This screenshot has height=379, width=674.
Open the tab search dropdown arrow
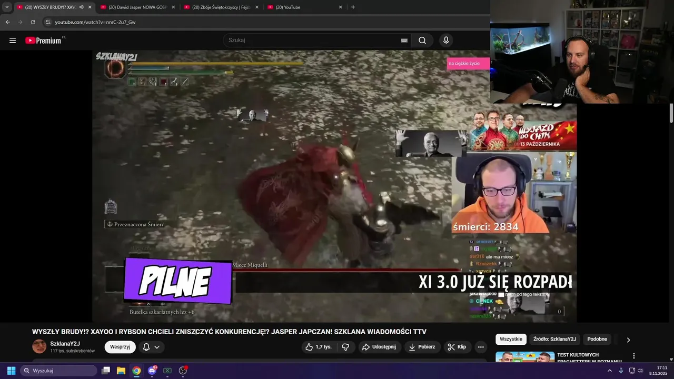pyautogui.click(x=7, y=7)
